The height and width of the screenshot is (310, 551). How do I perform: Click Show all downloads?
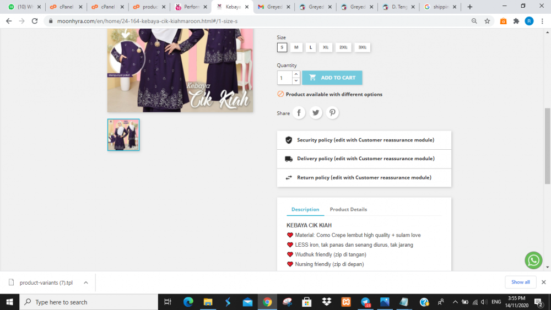[x=521, y=282]
